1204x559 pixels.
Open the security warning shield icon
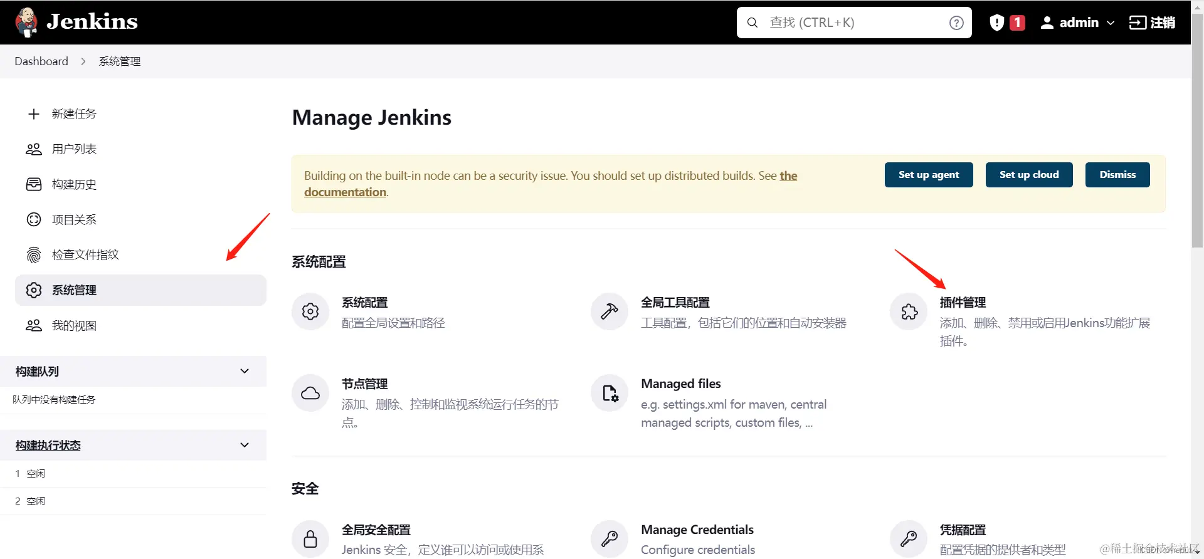click(x=997, y=23)
